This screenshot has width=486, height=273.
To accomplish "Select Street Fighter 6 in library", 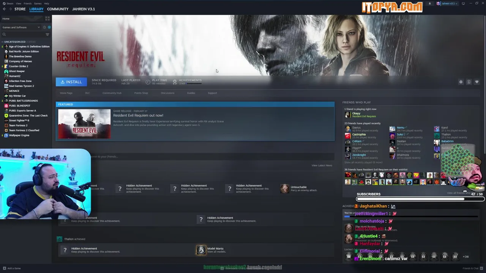I will point(19,121).
